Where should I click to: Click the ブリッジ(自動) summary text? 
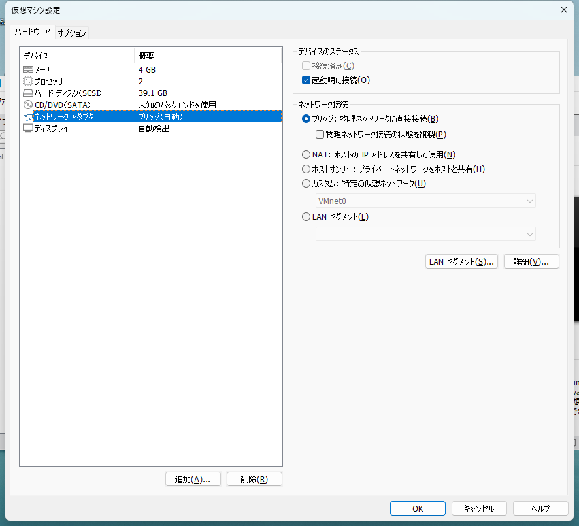pyautogui.click(x=160, y=117)
